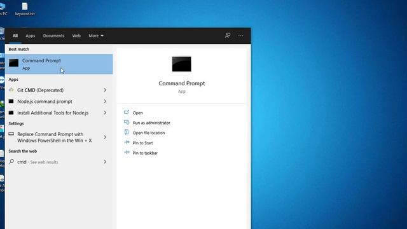Choose Pin to taskbar
The image size is (407, 229).
tap(145, 153)
